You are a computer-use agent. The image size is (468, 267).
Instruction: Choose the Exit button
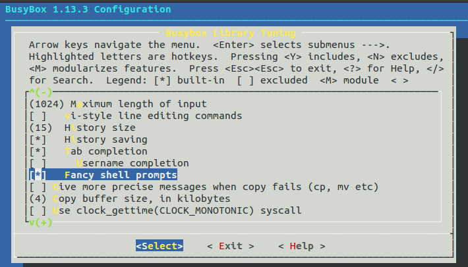[231, 246]
